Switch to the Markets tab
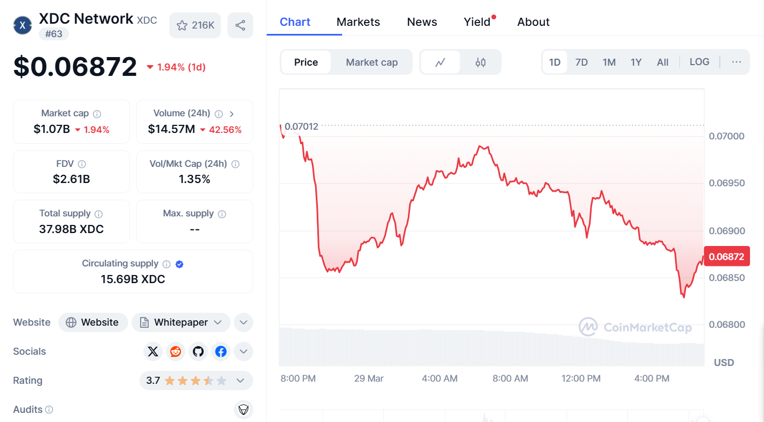This screenshot has width=764, height=422. (x=358, y=22)
